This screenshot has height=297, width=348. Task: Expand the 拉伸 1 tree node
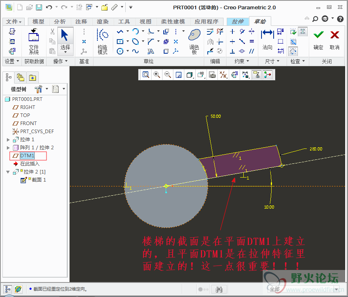click(8, 140)
